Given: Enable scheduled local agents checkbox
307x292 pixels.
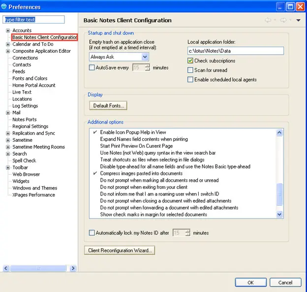Looking at the screenshot, I should 190,79.
